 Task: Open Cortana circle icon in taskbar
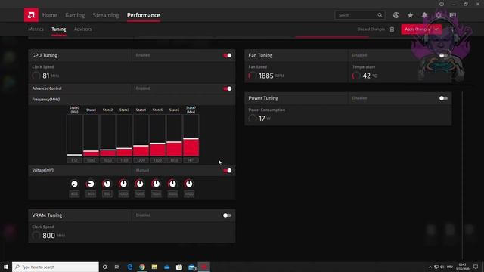coord(104,267)
